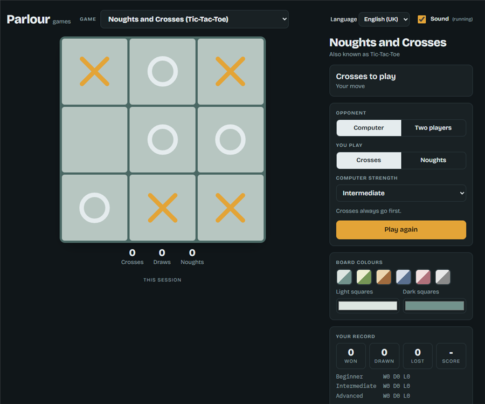
Task: Open the Language dropdown
Action: (x=384, y=19)
